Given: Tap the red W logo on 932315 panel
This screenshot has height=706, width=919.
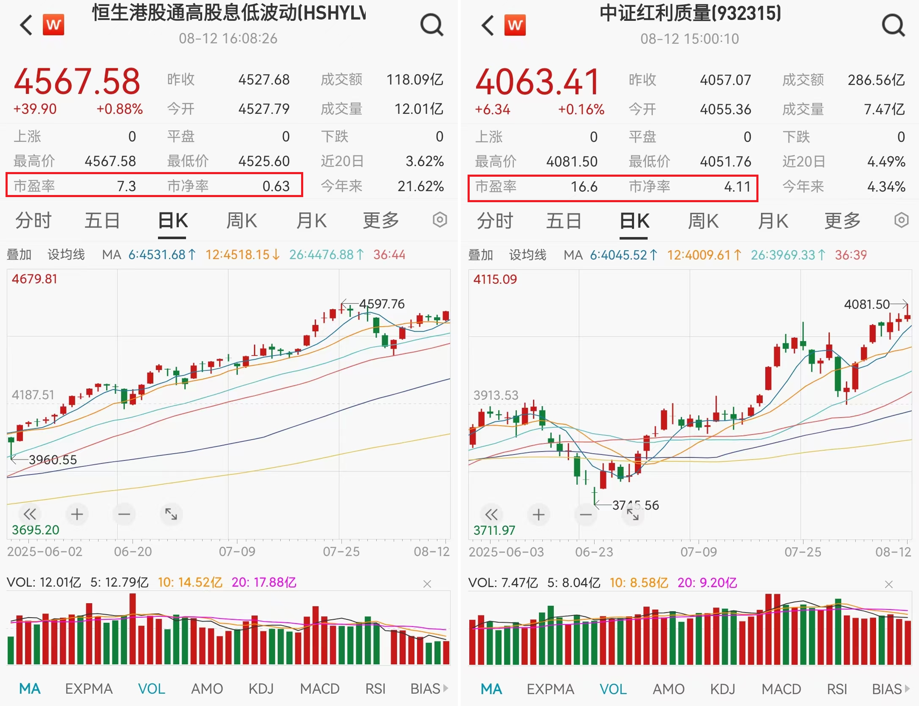Looking at the screenshot, I should tap(515, 25).
